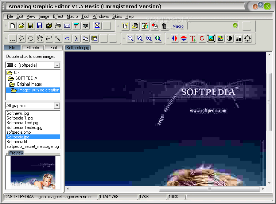
Task: Click the blue floppy Save As icon
Action: [40, 26]
